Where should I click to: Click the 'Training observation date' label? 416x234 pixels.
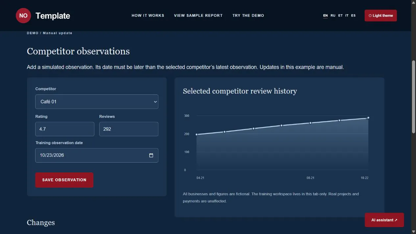pos(59,143)
